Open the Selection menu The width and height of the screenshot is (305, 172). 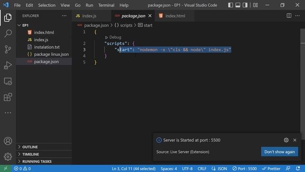click(x=47, y=5)
